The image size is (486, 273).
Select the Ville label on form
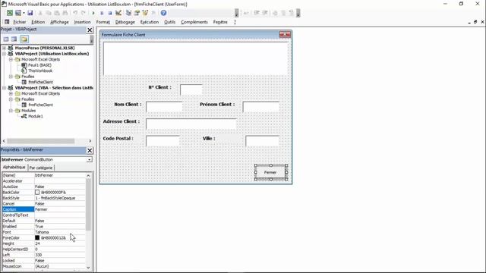click(209, 138)
